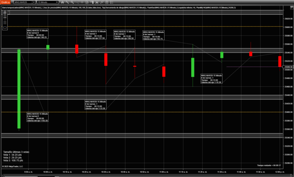
Task: Open the MNQ MAR26 instrument dropdown arrow
Action: click(x=34, y=2)
